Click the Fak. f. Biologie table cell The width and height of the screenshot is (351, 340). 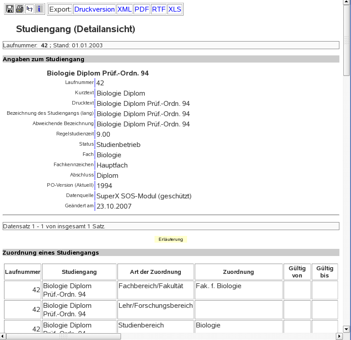(238, 290)
